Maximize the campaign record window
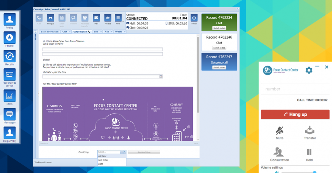 point(238,9)
